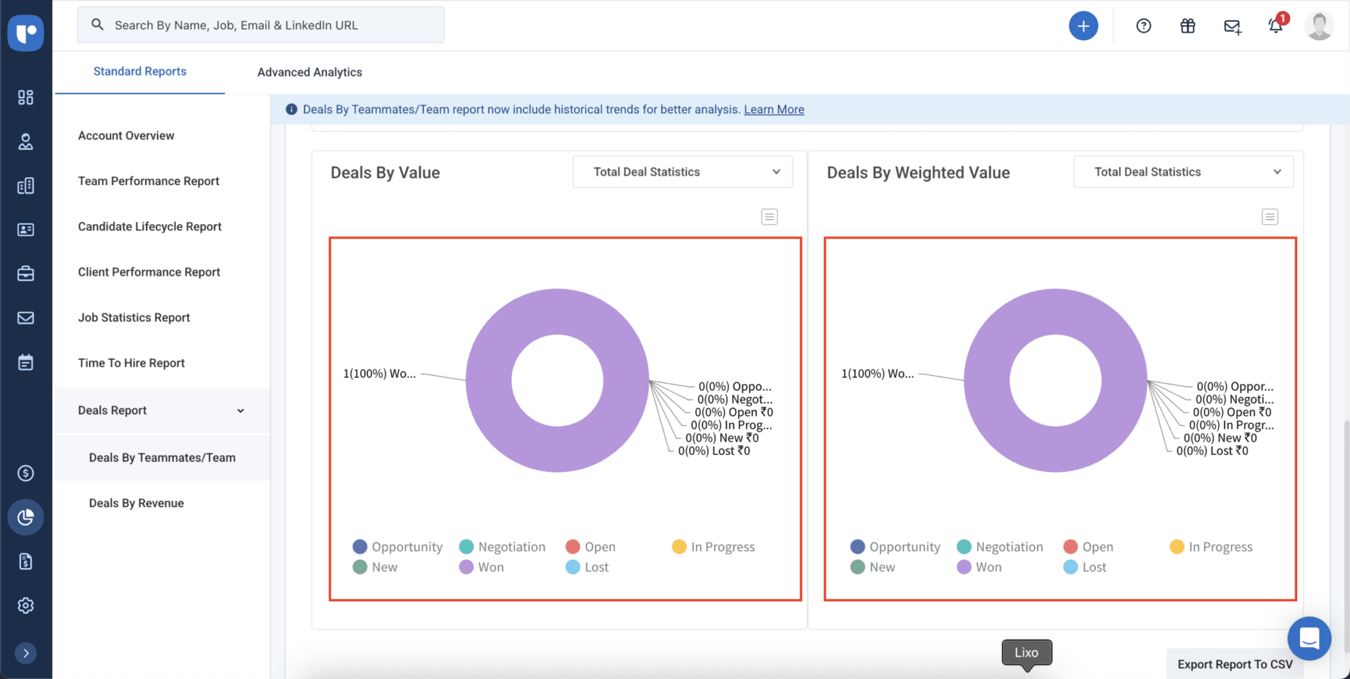Image resolution: width=1350 pixels, height=679 pixels.
Task: Select Deals By Revenue in the menu
Action: (x=136, y=502)
